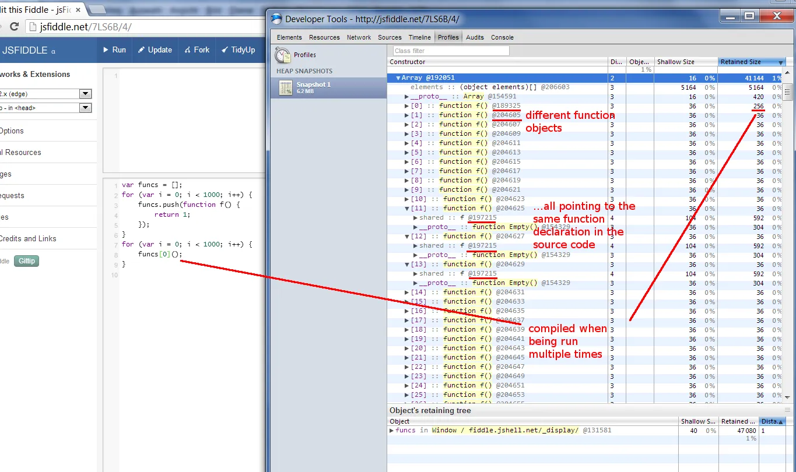Click the page icon in the address bar
This screenshot has width=796, height=472.
tap(32, 27)
